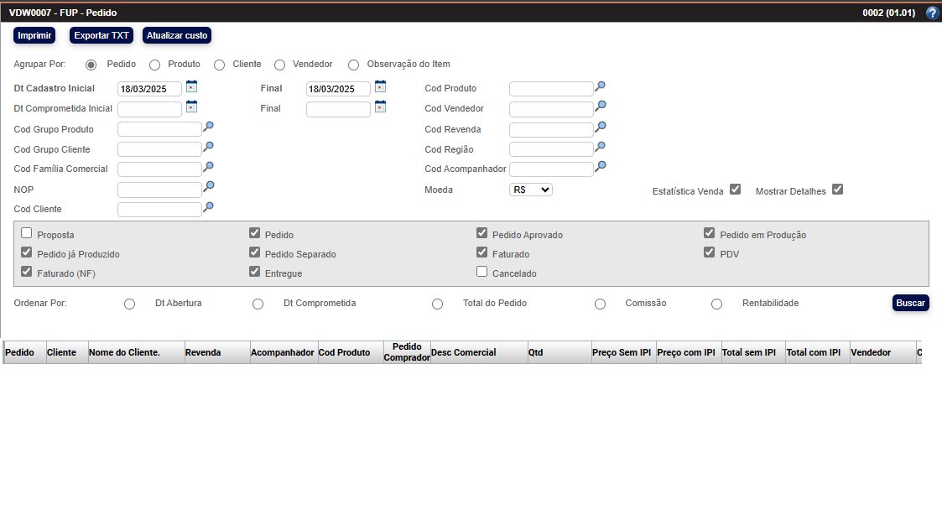Screen dimensions: 942x515
Task: Open lookup icon beside Cod Cliente
Action: (x=209, y=206)
